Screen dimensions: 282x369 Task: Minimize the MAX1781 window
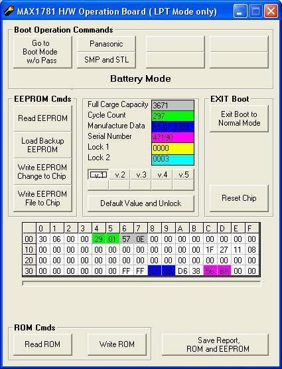click(x=240, y=11)
